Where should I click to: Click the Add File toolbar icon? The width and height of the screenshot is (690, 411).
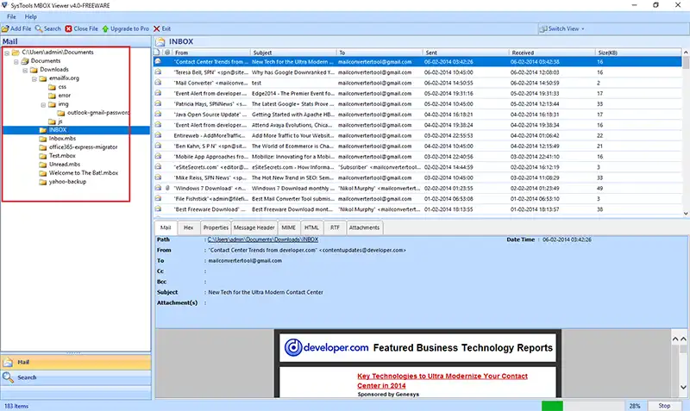coord(5,28)
